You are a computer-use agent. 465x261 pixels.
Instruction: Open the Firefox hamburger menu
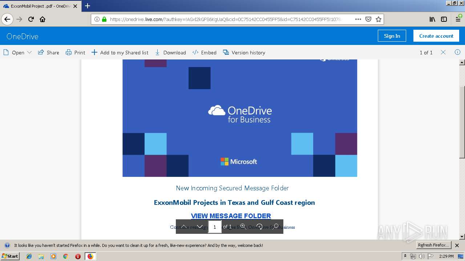(458, 19)
